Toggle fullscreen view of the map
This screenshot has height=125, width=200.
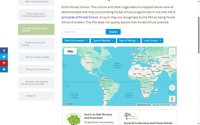[172, 51]
